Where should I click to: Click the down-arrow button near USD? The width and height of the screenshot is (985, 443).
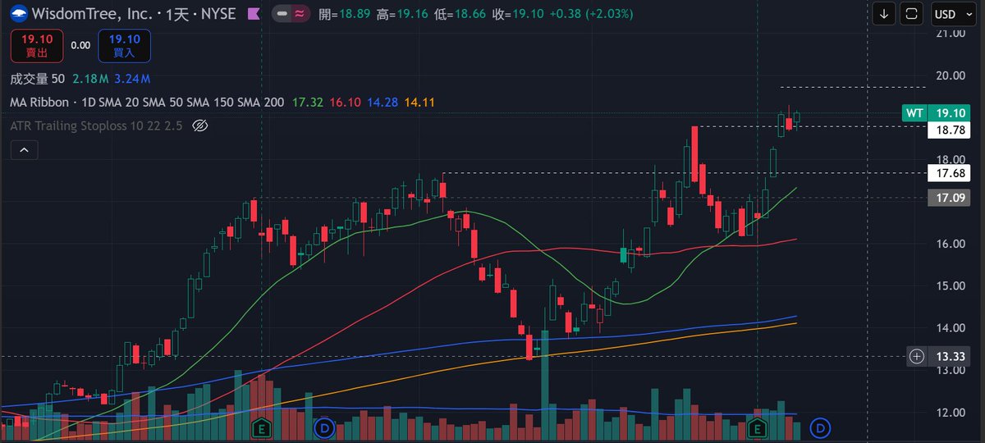point(884,14)
